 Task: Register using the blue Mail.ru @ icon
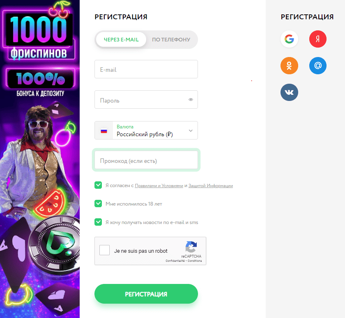click(x=318, y=66)
